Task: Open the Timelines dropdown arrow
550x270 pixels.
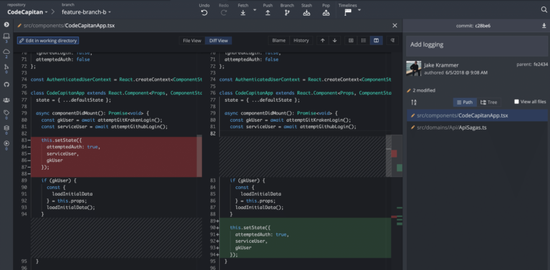Action: pos(360,10)
